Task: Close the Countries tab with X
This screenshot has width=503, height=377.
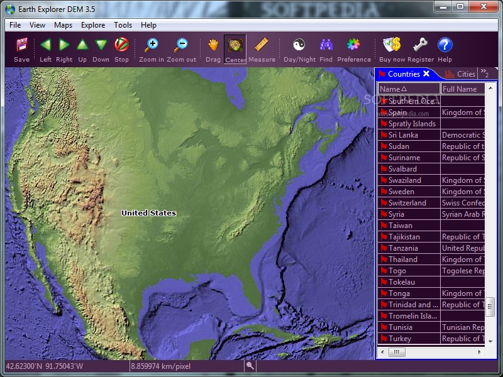Action: 426,74
